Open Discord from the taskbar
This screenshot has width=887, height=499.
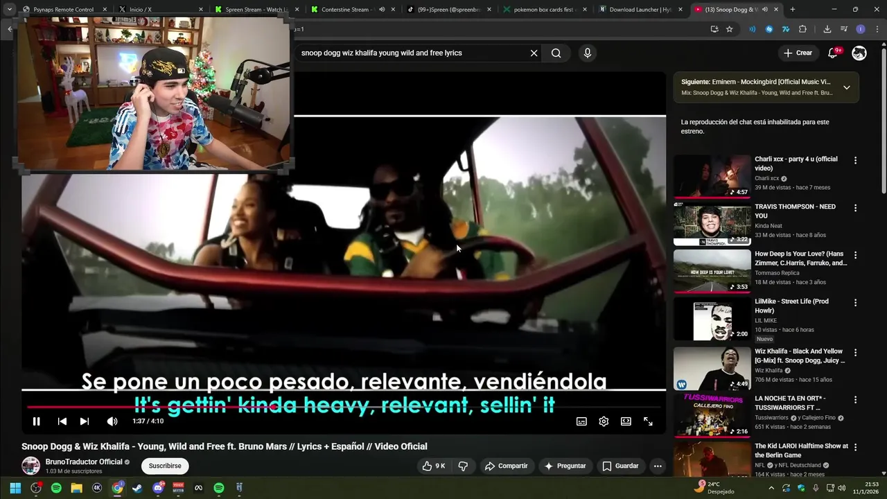(158, 488)
